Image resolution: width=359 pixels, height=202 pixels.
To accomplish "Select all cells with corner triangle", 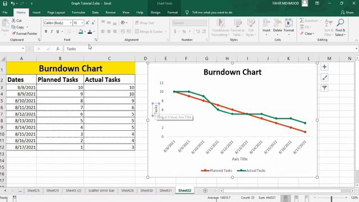I will 3,59.
